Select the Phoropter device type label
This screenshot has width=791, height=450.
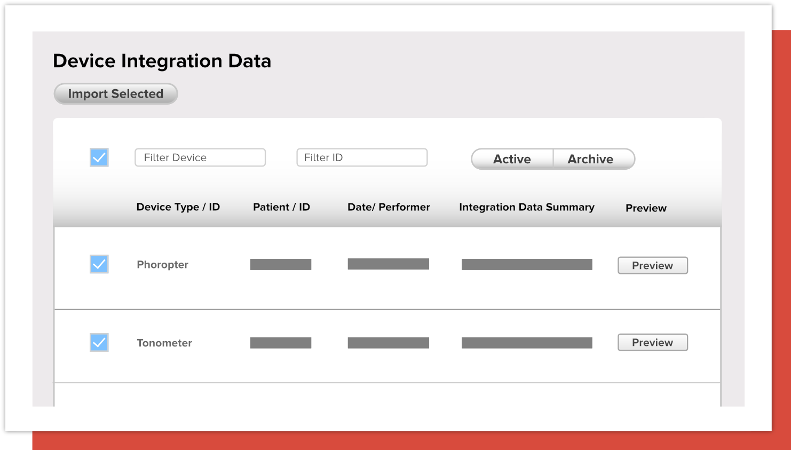pos(162,264)
